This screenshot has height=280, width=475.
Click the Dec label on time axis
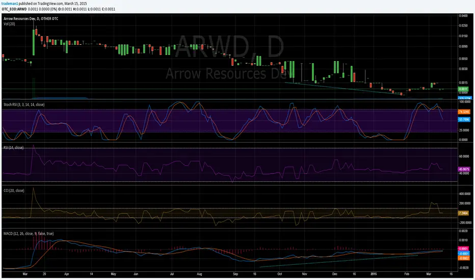(x=335, y=274)
